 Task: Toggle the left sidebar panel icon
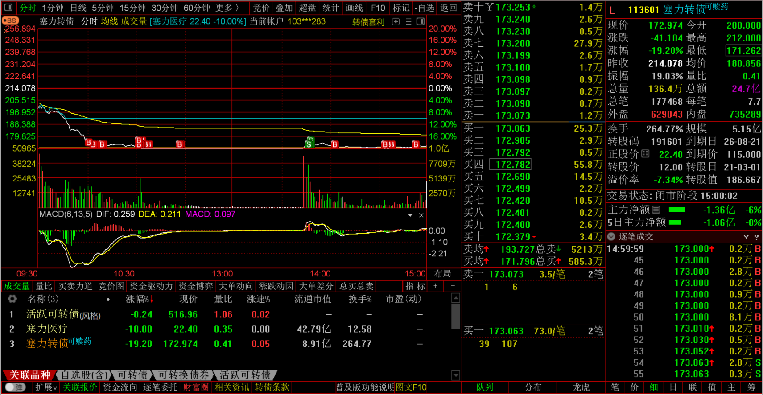click(x=8, y=8)
